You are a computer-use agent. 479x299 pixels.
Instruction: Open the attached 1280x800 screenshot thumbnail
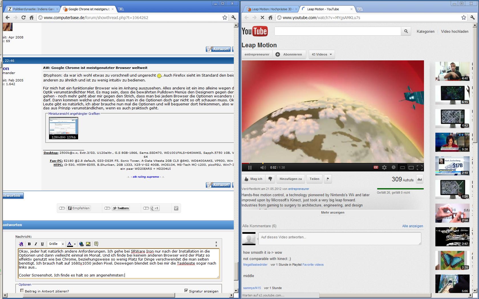64,128
